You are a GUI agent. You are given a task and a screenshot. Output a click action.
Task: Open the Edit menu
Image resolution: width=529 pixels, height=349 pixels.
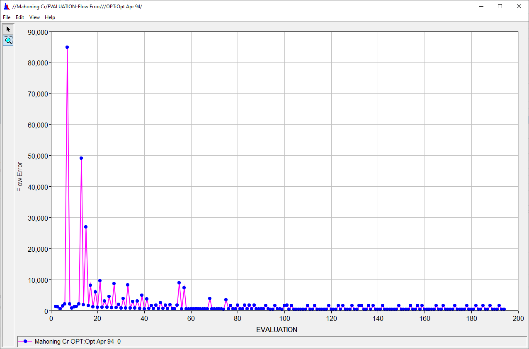(19, 17)
